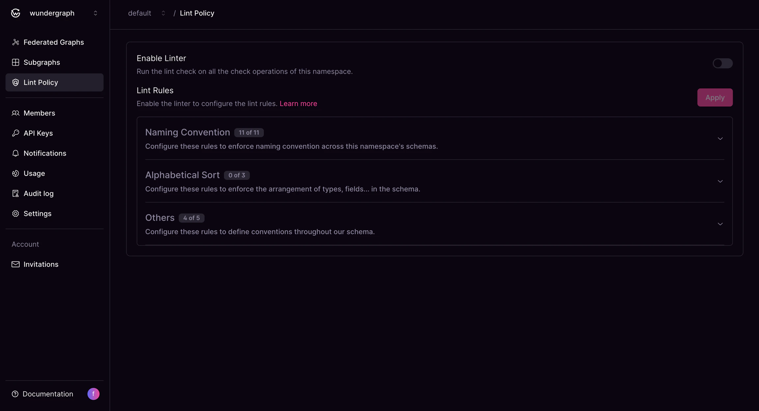This screenshot has height=411, width=759.
Task: Select the API Keys key icon
Action: (x=16, y=133)
